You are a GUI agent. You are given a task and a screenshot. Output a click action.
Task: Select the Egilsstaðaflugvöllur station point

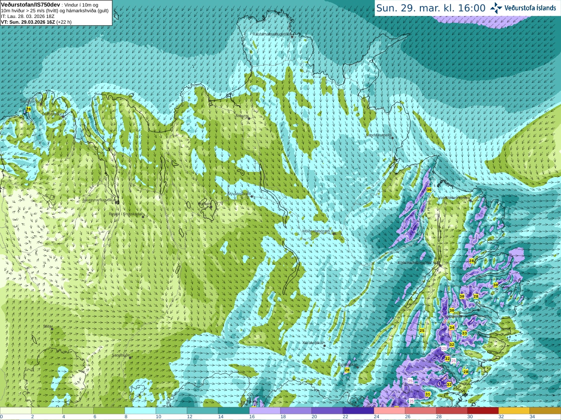pos(440,265)
